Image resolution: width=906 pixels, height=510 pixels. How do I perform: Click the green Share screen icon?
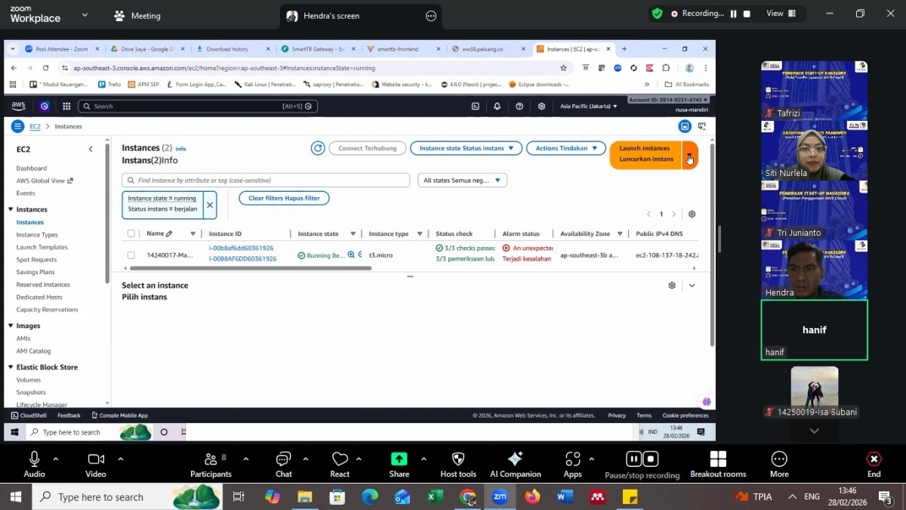[x=399, y=459]
